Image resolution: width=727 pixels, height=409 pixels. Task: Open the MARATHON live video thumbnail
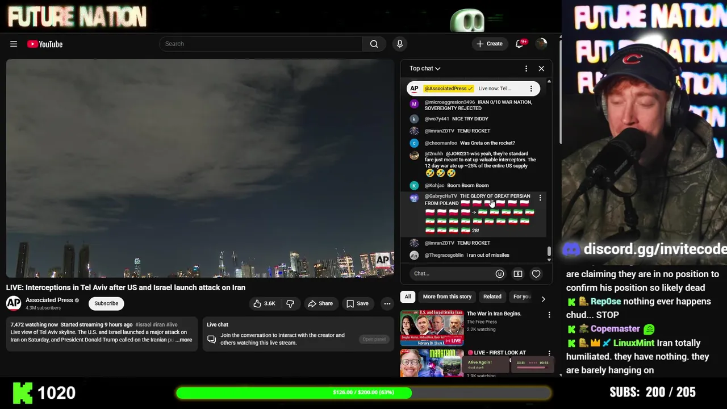point(432,364)
